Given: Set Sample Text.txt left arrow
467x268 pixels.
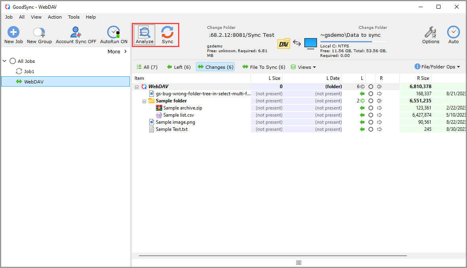Looking at the screenshot, I should click(362, 129).
